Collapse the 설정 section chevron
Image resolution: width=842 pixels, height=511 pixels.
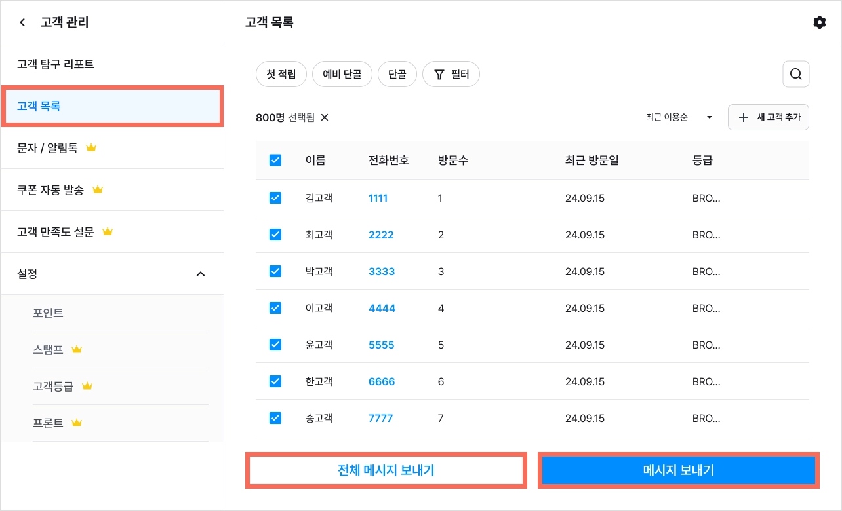(201, 274)
